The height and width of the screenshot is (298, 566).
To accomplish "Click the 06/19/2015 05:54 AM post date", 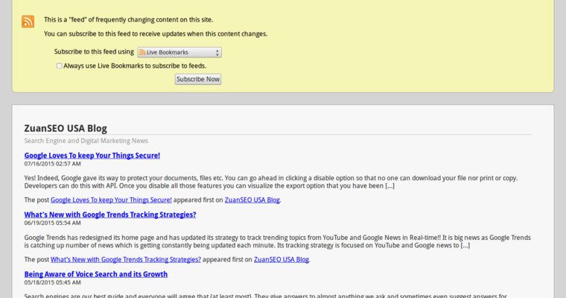I will (x=52, y=223).
